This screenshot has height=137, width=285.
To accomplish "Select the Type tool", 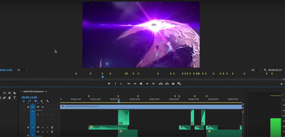I will click(15, 98).
